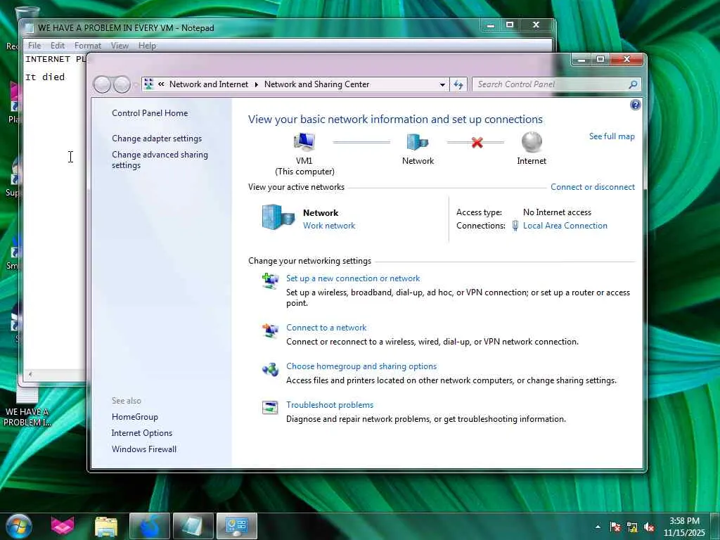
Task: Click the Work network building icon
Action: coord(278,217)
